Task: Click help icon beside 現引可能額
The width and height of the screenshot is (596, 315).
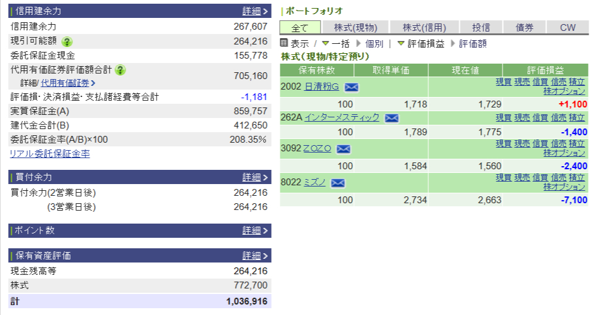Action: click(x=67, y=41)
